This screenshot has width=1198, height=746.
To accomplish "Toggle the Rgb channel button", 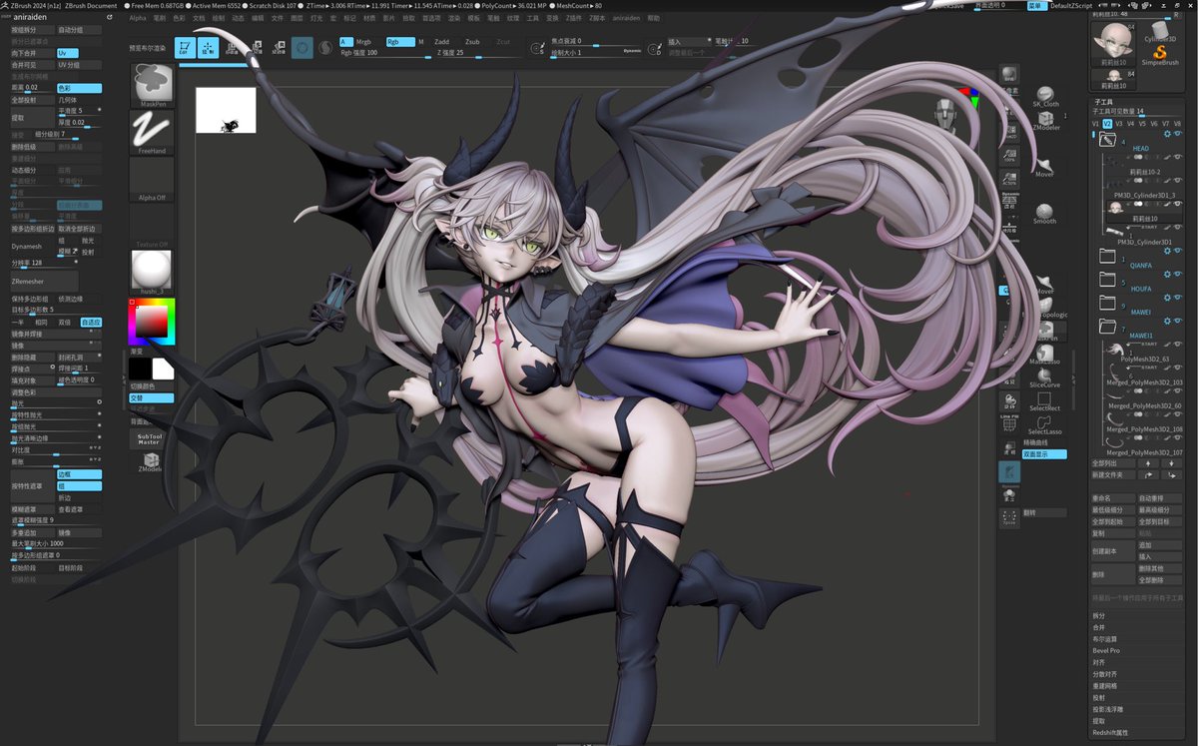I will click(x=399, y=42).
